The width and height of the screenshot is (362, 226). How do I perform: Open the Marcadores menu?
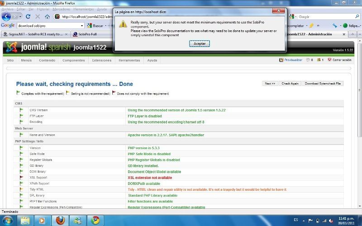tap(62, 9)
